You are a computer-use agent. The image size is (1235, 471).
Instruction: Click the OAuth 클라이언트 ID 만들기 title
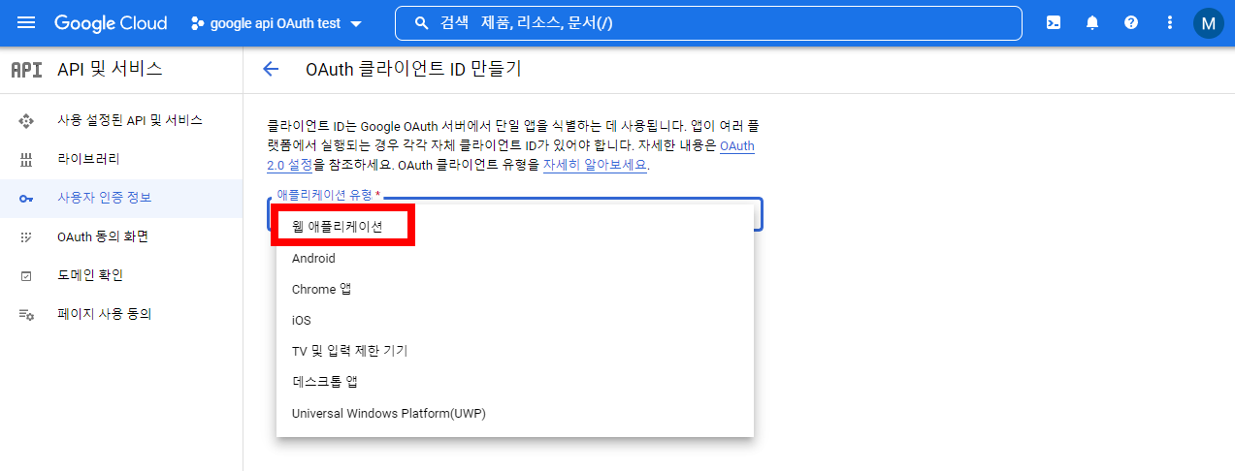coord(413,69)
